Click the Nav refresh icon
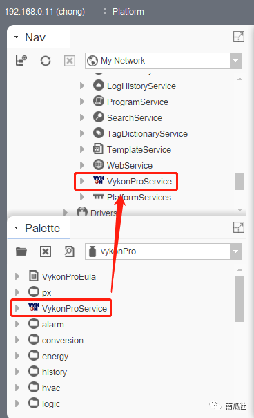The height and width of the screenshot is (418, 254). 46,61
